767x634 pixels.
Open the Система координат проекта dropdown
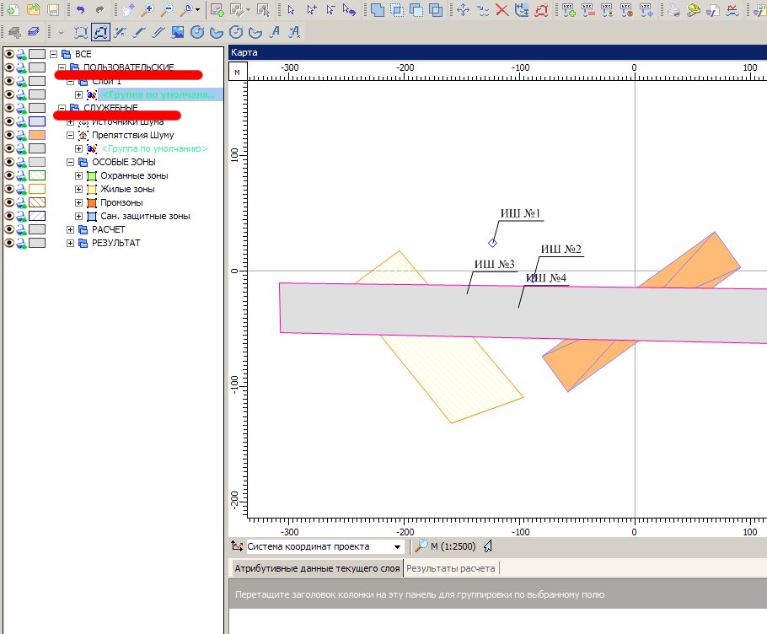pos(398,546)
